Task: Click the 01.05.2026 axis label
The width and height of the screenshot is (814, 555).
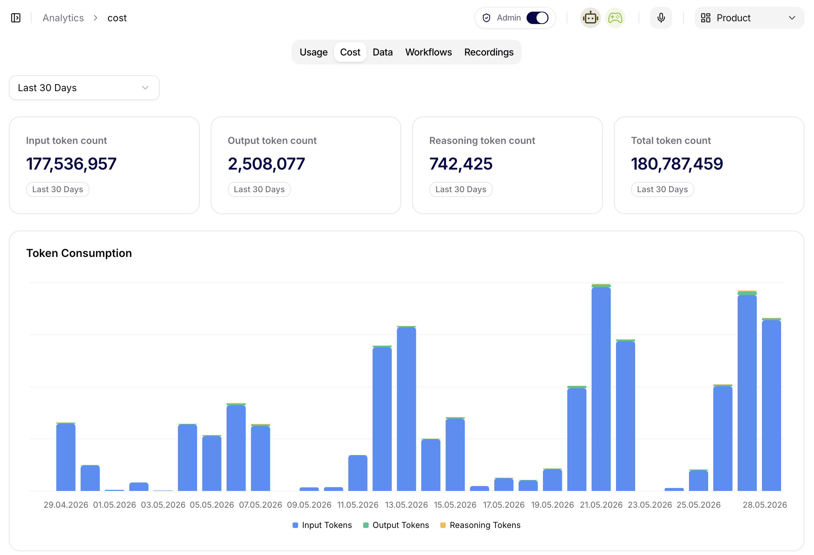Action: [x=114, y=505]
